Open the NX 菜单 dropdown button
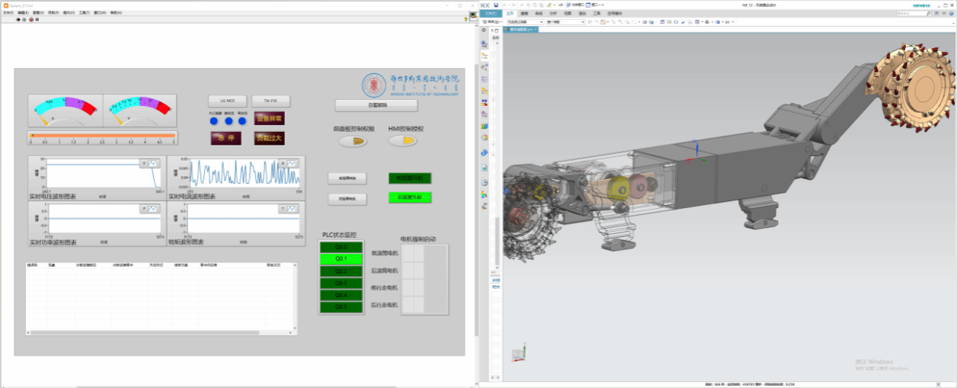Screen dimensions: 957x388 tap(494, 22)
